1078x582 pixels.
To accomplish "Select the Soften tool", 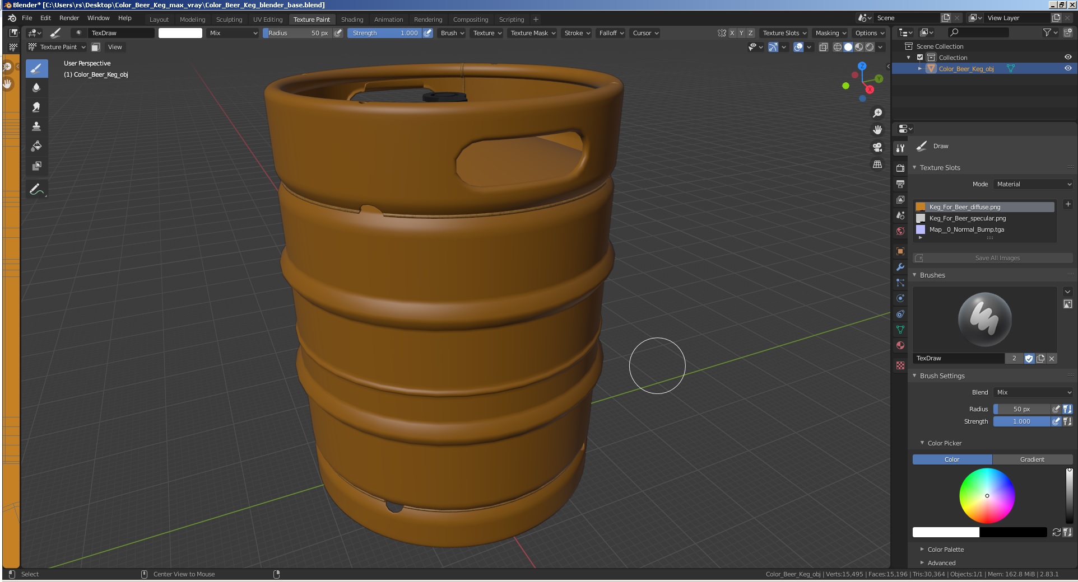I will [36, 88].
